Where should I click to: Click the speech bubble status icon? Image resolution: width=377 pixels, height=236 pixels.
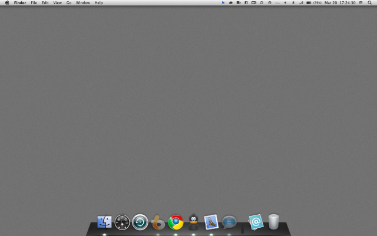click(x=230, y=2)
